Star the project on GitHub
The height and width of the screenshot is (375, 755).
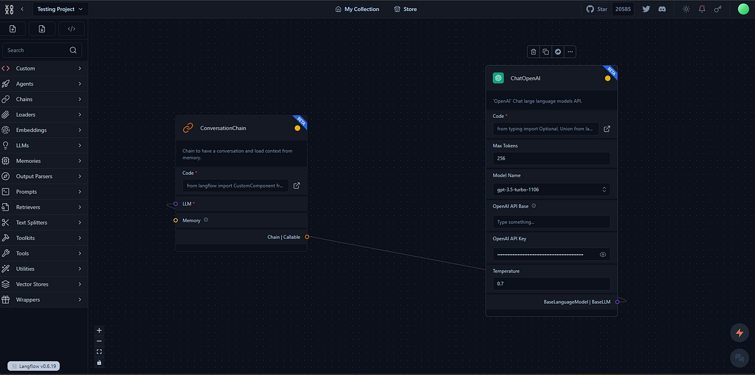[596, 9]
